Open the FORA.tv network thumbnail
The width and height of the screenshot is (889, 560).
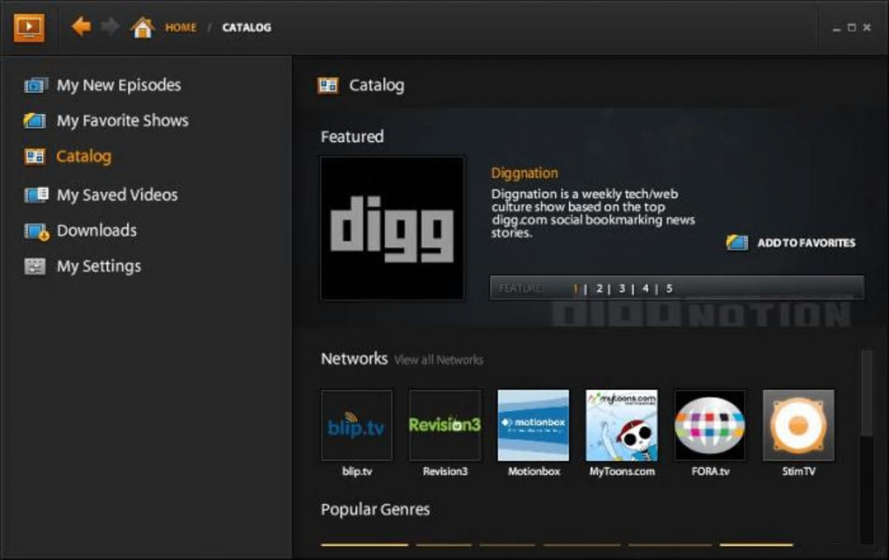click(709, 425)
